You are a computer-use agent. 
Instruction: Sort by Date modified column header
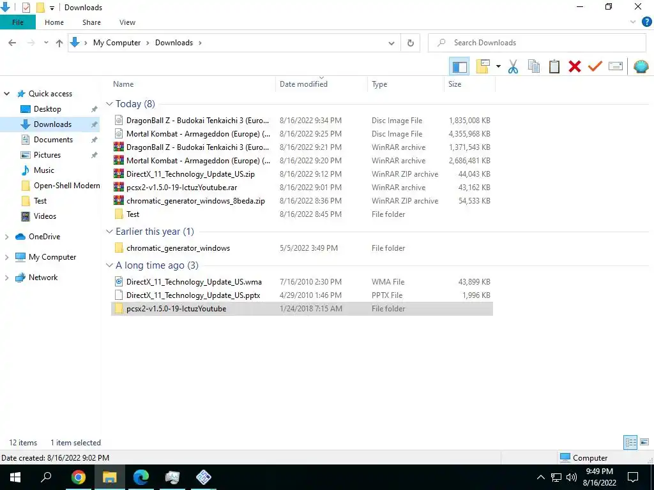point(321,84)
